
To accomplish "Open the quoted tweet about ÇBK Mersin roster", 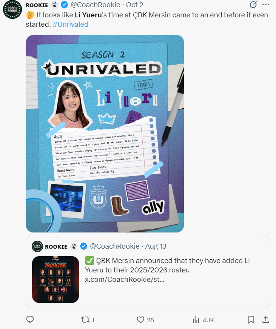I will [148, 272].
